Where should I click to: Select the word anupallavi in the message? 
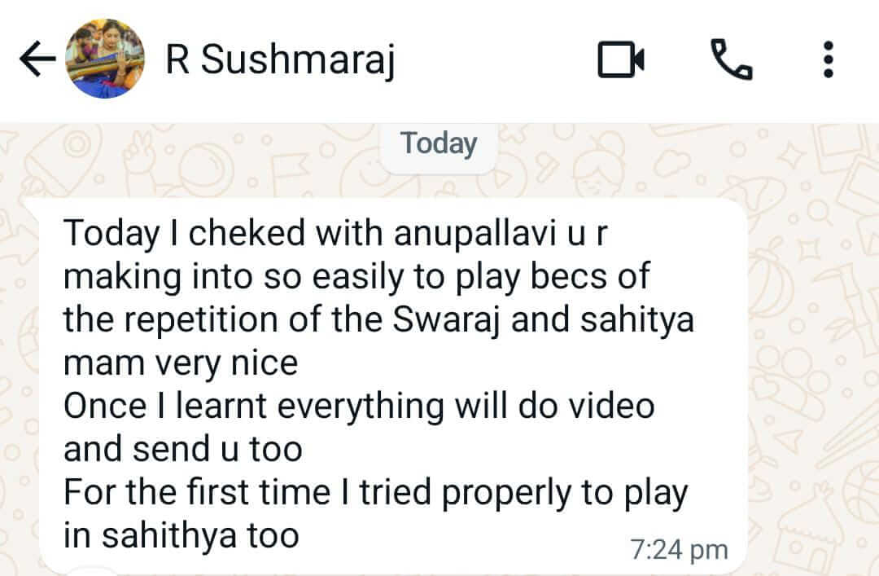[x=474, y=233]
